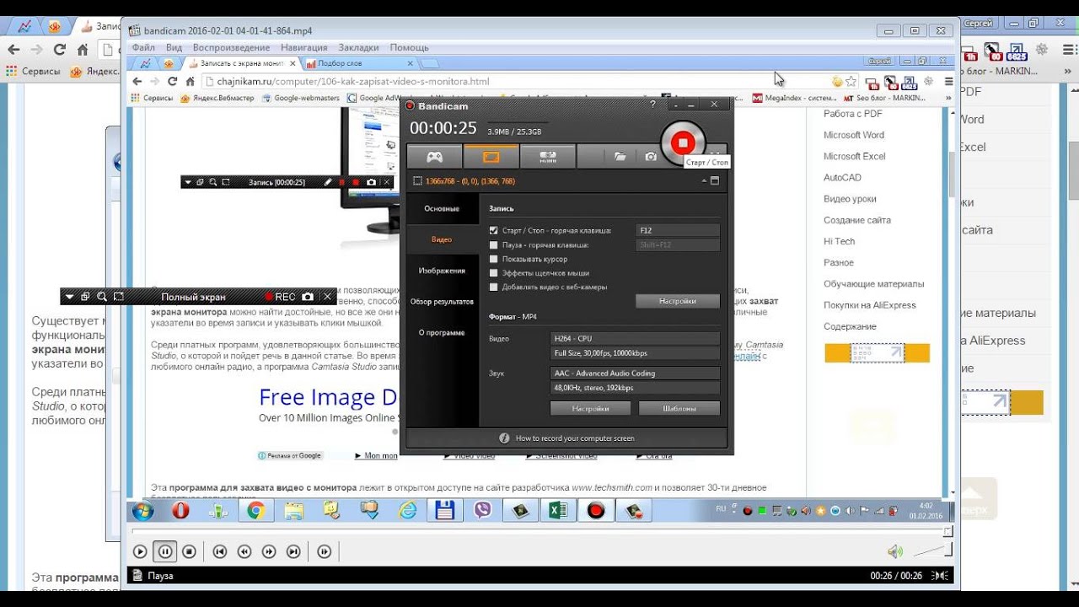Click the Opera icon in the recorded taskbar
This screenshot has height=607, width=1079.
pos(180,510)
